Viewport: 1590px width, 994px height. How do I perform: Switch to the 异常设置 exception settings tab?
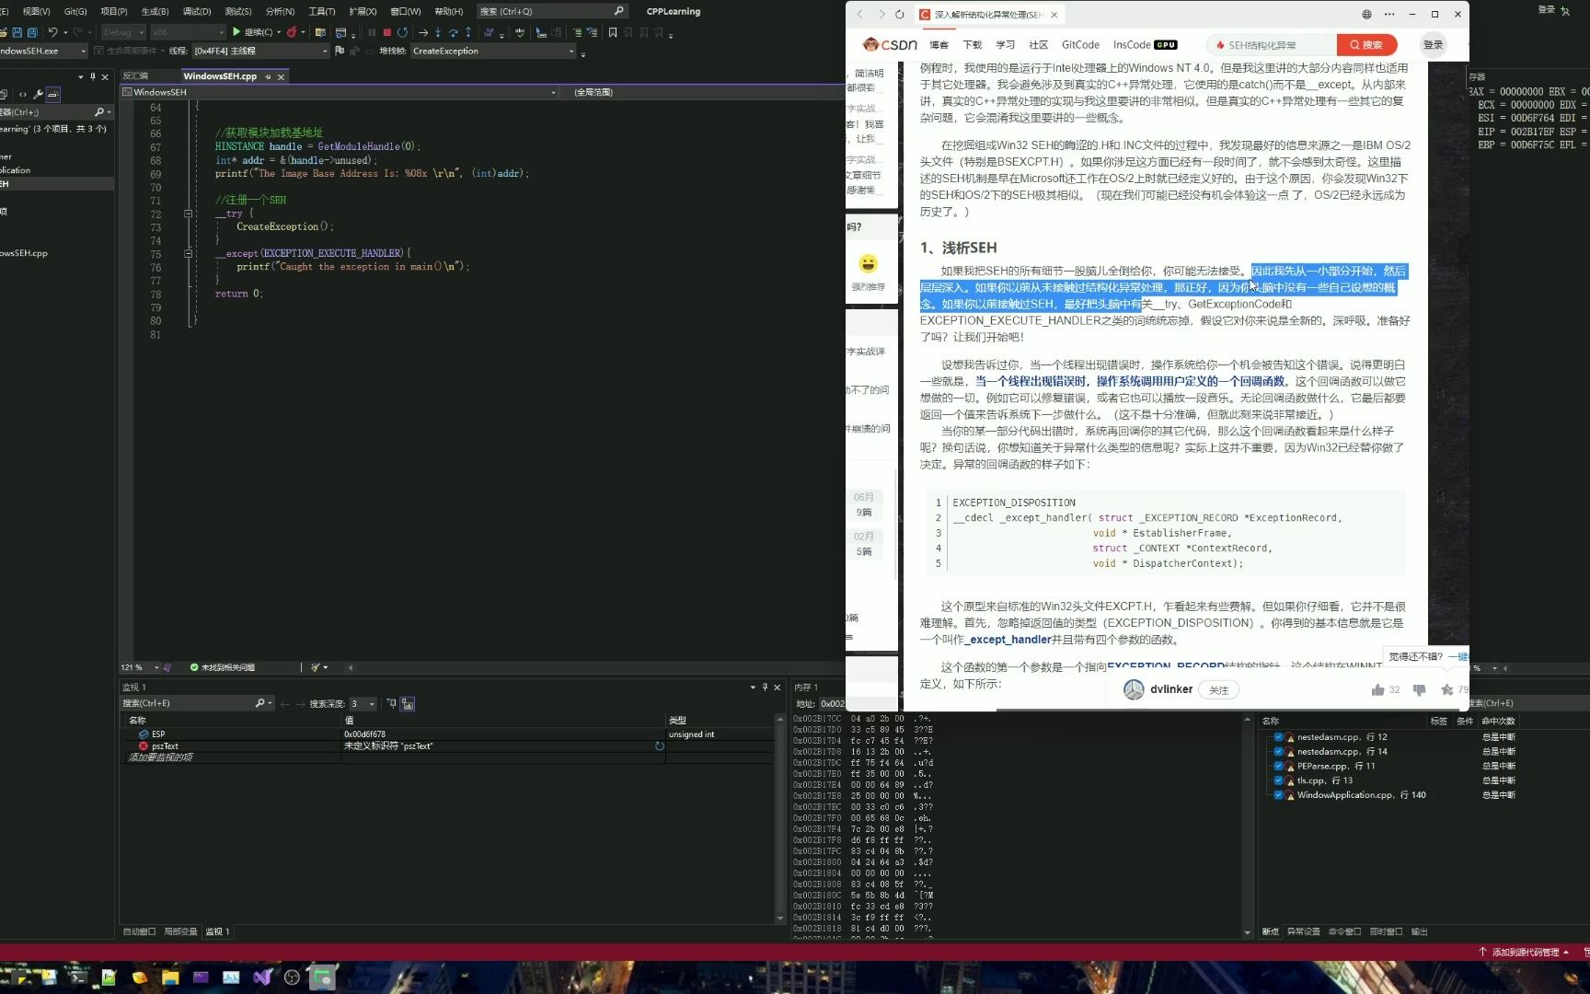[1303, 931]
